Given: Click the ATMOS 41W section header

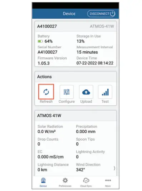Looking at the screenshot, I should [75, 116].
